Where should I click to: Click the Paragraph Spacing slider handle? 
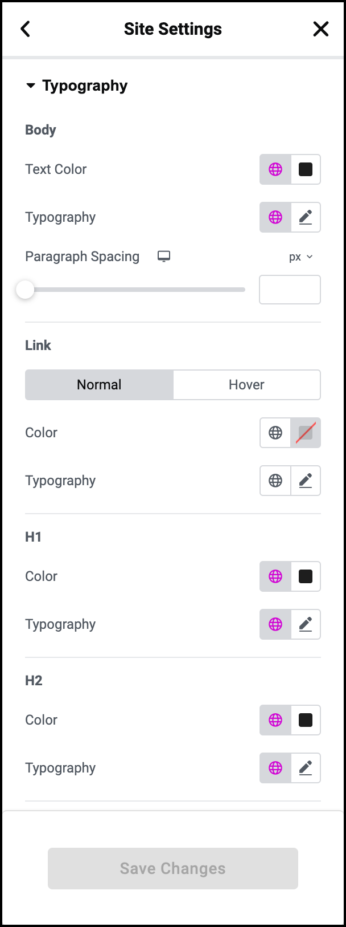(x=25, y=290)
